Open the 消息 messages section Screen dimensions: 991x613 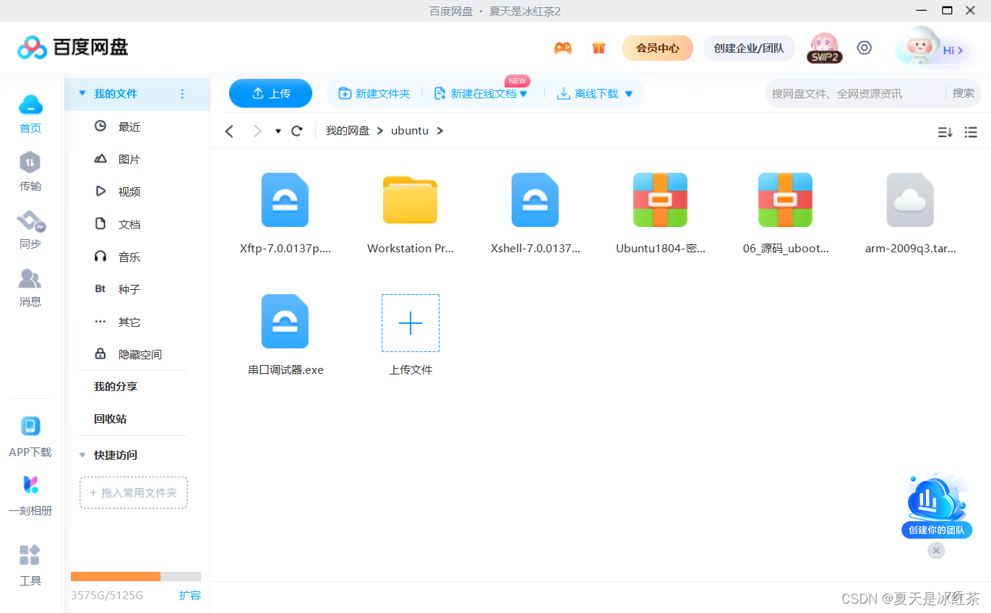point(30,288)
